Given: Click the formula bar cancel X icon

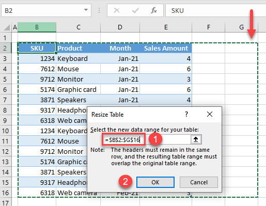Looking at the screenshot, I should pyautogui.click(x=117, y=10).
